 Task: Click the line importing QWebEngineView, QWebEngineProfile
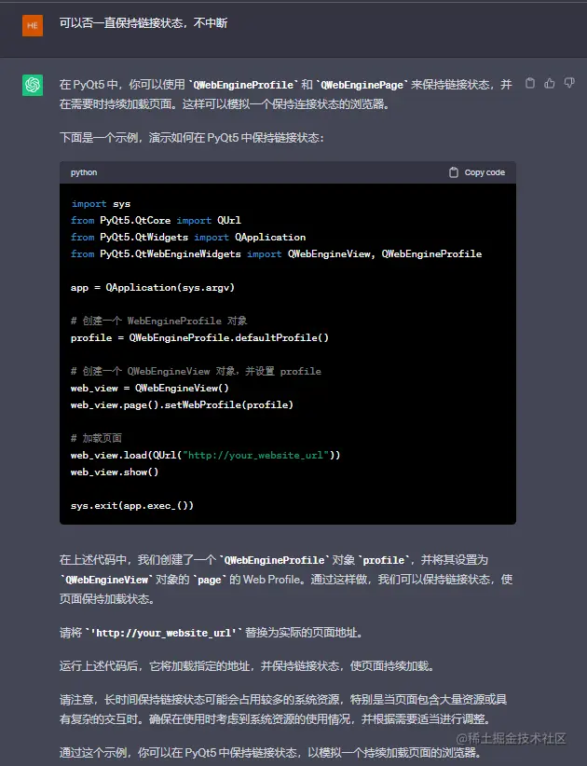point(276,254)
